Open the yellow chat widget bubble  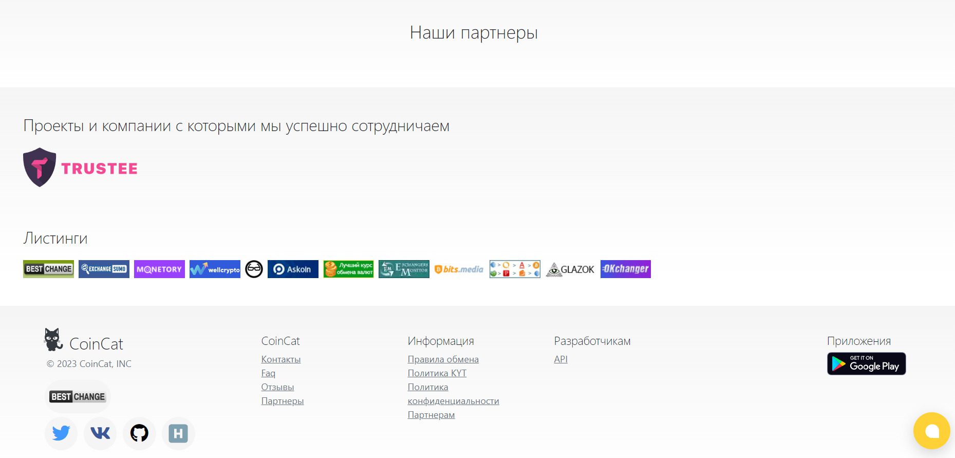[x=932, y=431]
